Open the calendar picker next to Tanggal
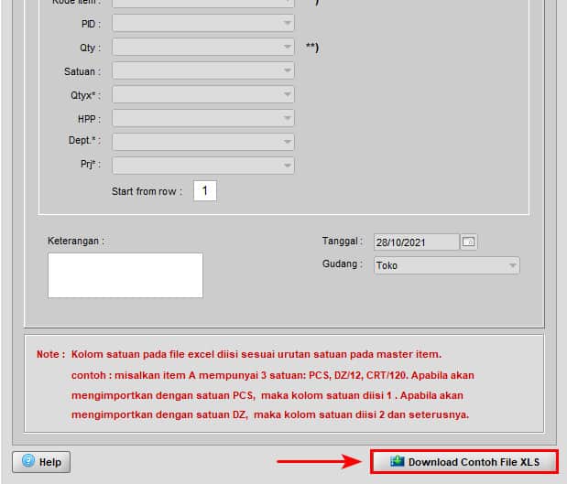The height and width of the screenshot is (484, 567). [469, 242]
